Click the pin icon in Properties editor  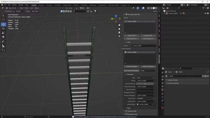(x=208, y=72)
